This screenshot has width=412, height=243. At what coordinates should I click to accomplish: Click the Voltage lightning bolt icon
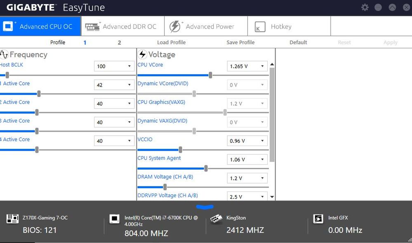tap(143, 54)
